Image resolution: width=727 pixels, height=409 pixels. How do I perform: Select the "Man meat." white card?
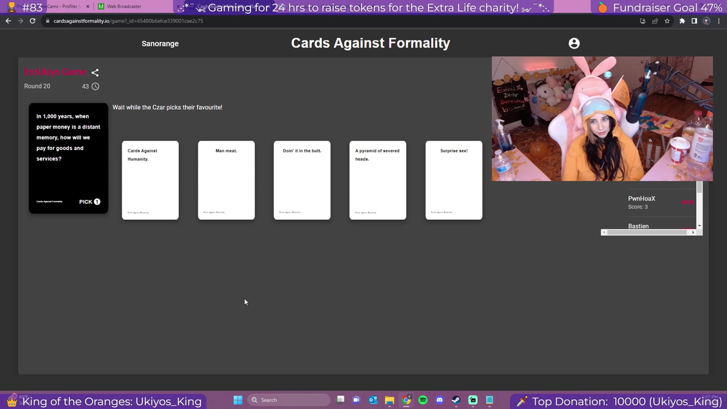click(226, 180)
